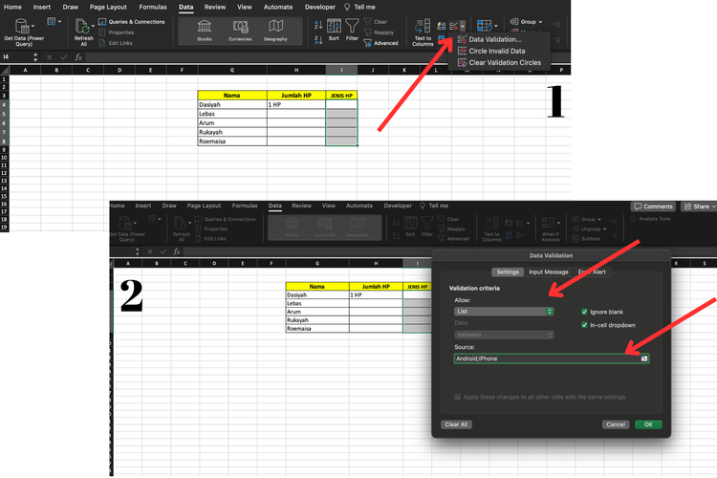
Task: Open Developer tab in lower window
Action: click(398, 206)
